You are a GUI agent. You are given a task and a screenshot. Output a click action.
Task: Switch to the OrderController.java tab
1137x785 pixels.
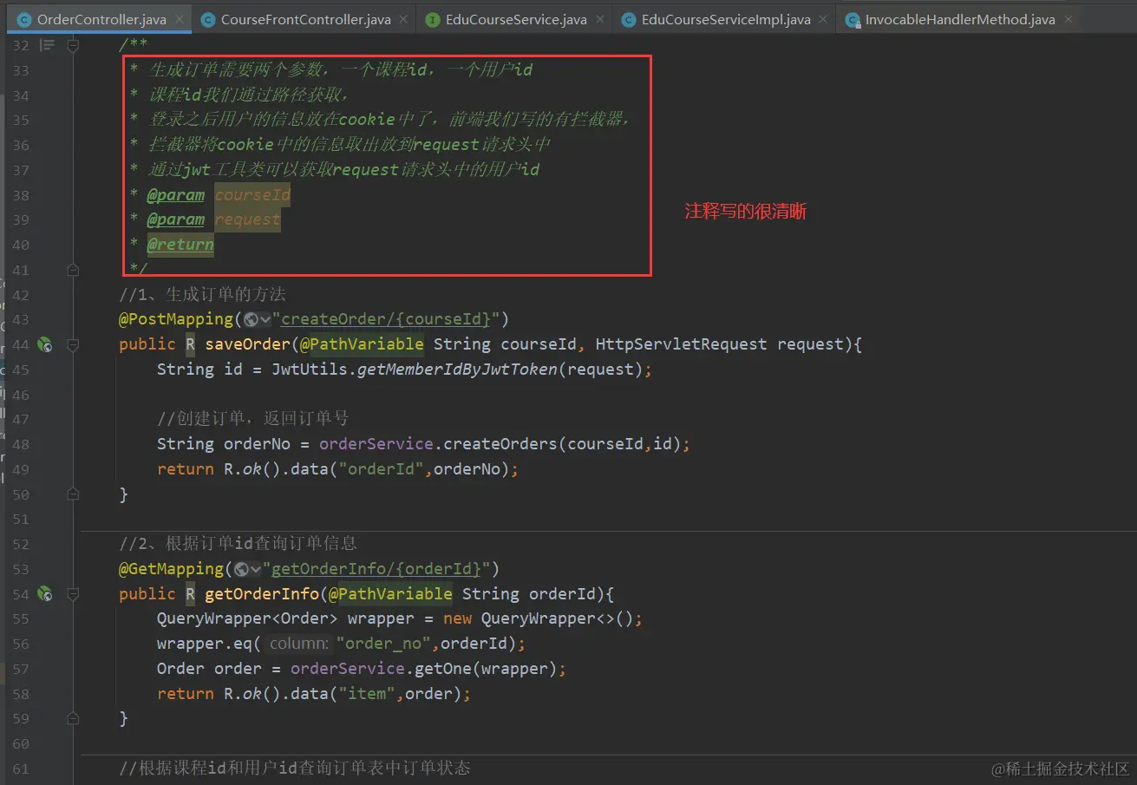[101, 19]
